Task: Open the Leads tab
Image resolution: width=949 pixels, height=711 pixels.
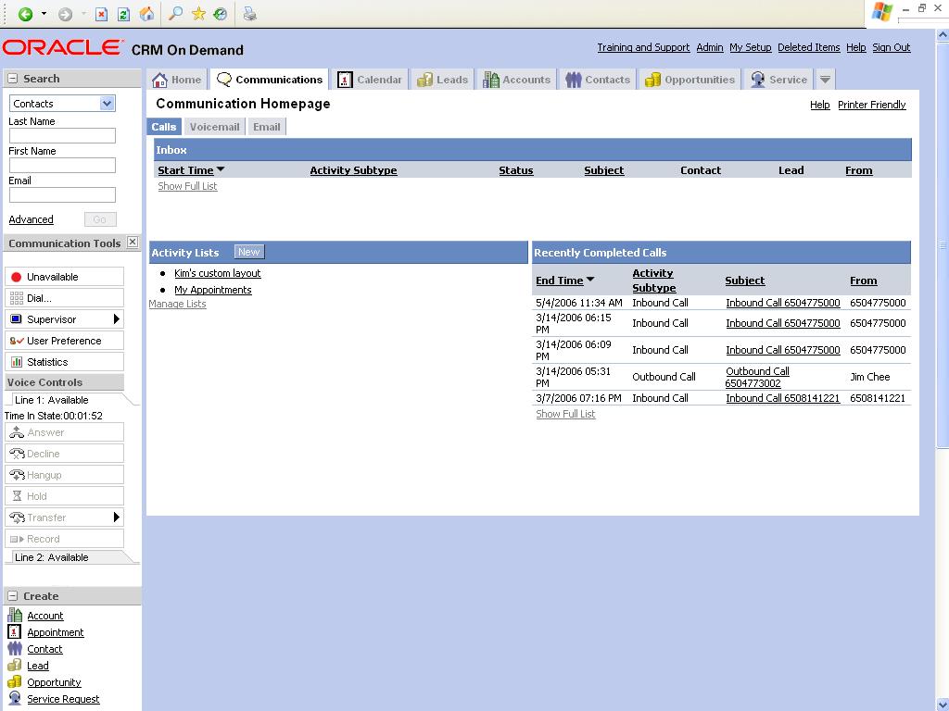Action: pos(442,80)
